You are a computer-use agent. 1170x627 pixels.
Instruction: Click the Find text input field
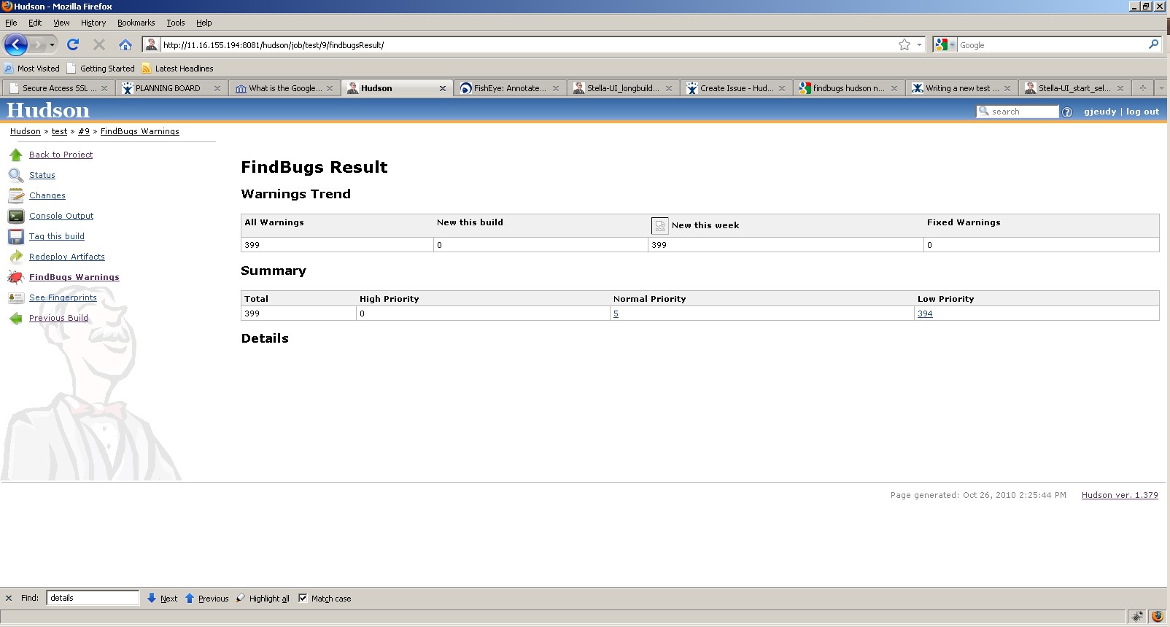(93, 598)
